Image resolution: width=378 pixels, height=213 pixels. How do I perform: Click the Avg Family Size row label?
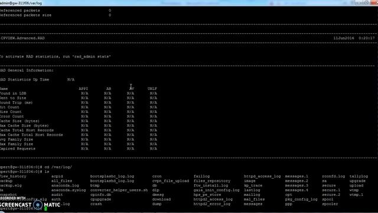pos(17,140)
